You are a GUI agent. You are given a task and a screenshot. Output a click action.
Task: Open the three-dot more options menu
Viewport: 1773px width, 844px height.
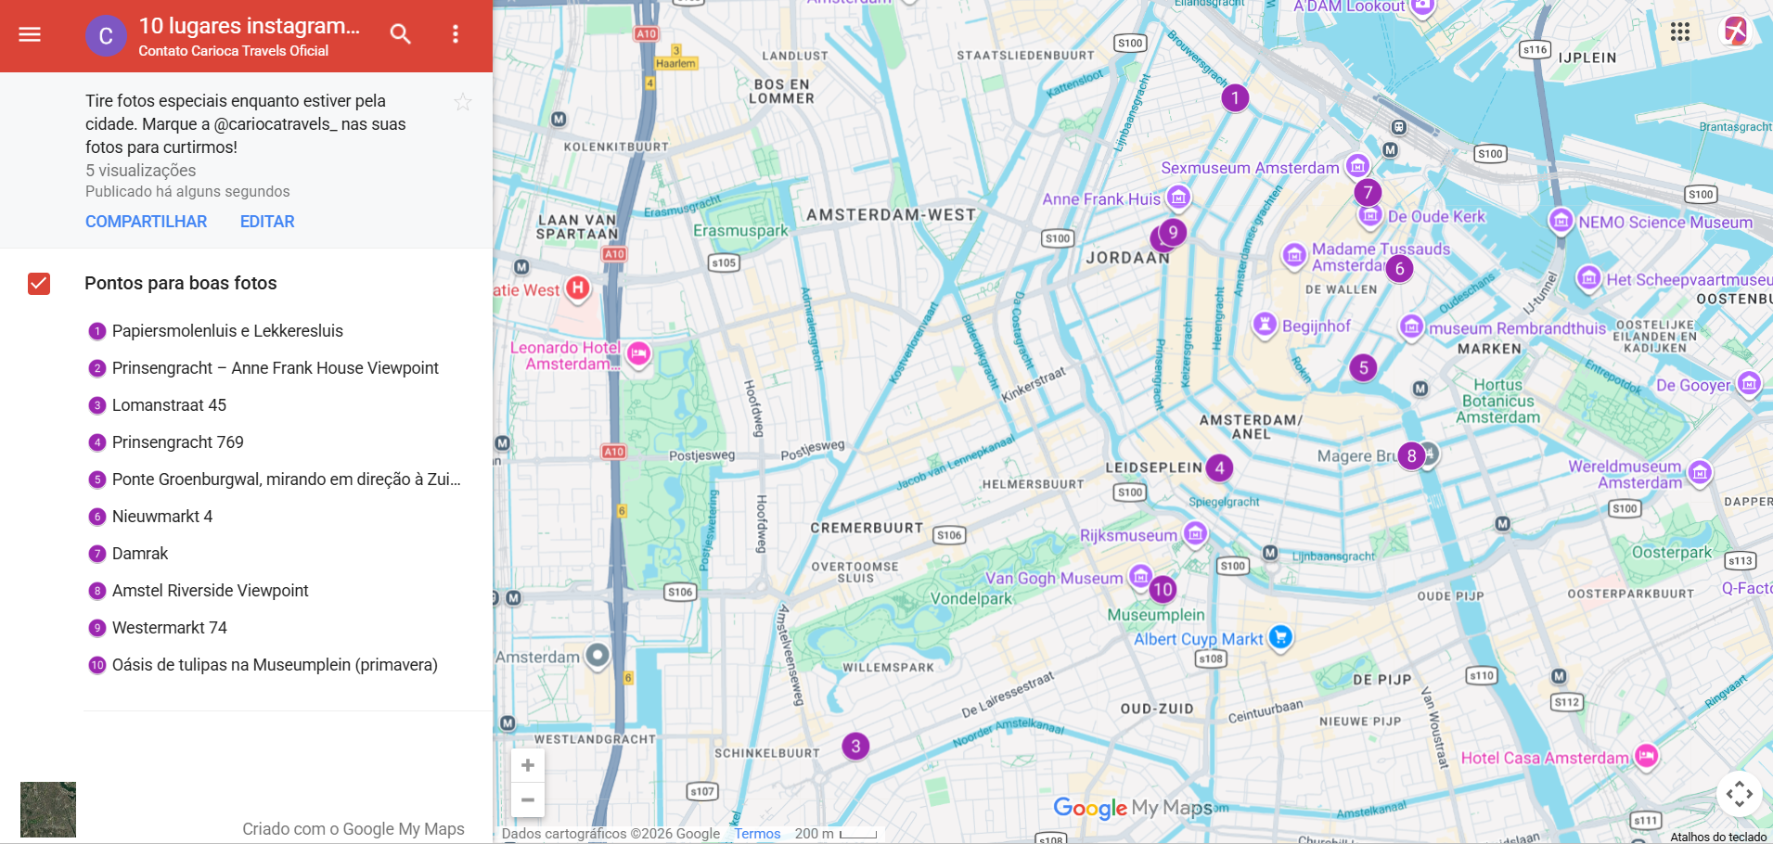[x=455, y=34]
